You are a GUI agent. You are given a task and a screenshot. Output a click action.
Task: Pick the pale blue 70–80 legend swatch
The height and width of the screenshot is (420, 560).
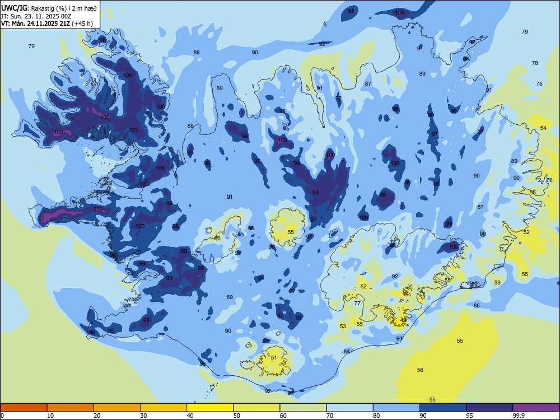pyautogui.click(x=349, y=408)
